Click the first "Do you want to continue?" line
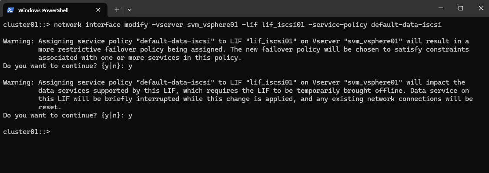 click(x=68, y=66)
